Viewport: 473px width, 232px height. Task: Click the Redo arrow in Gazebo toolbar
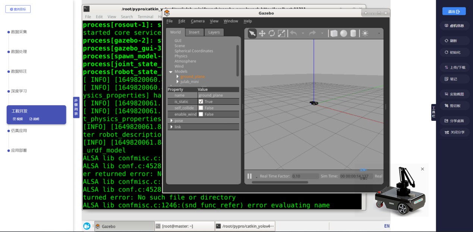tap(312, 34)
